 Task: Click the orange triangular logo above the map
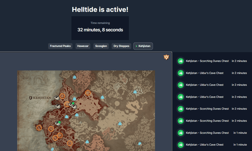click(166, 57)
